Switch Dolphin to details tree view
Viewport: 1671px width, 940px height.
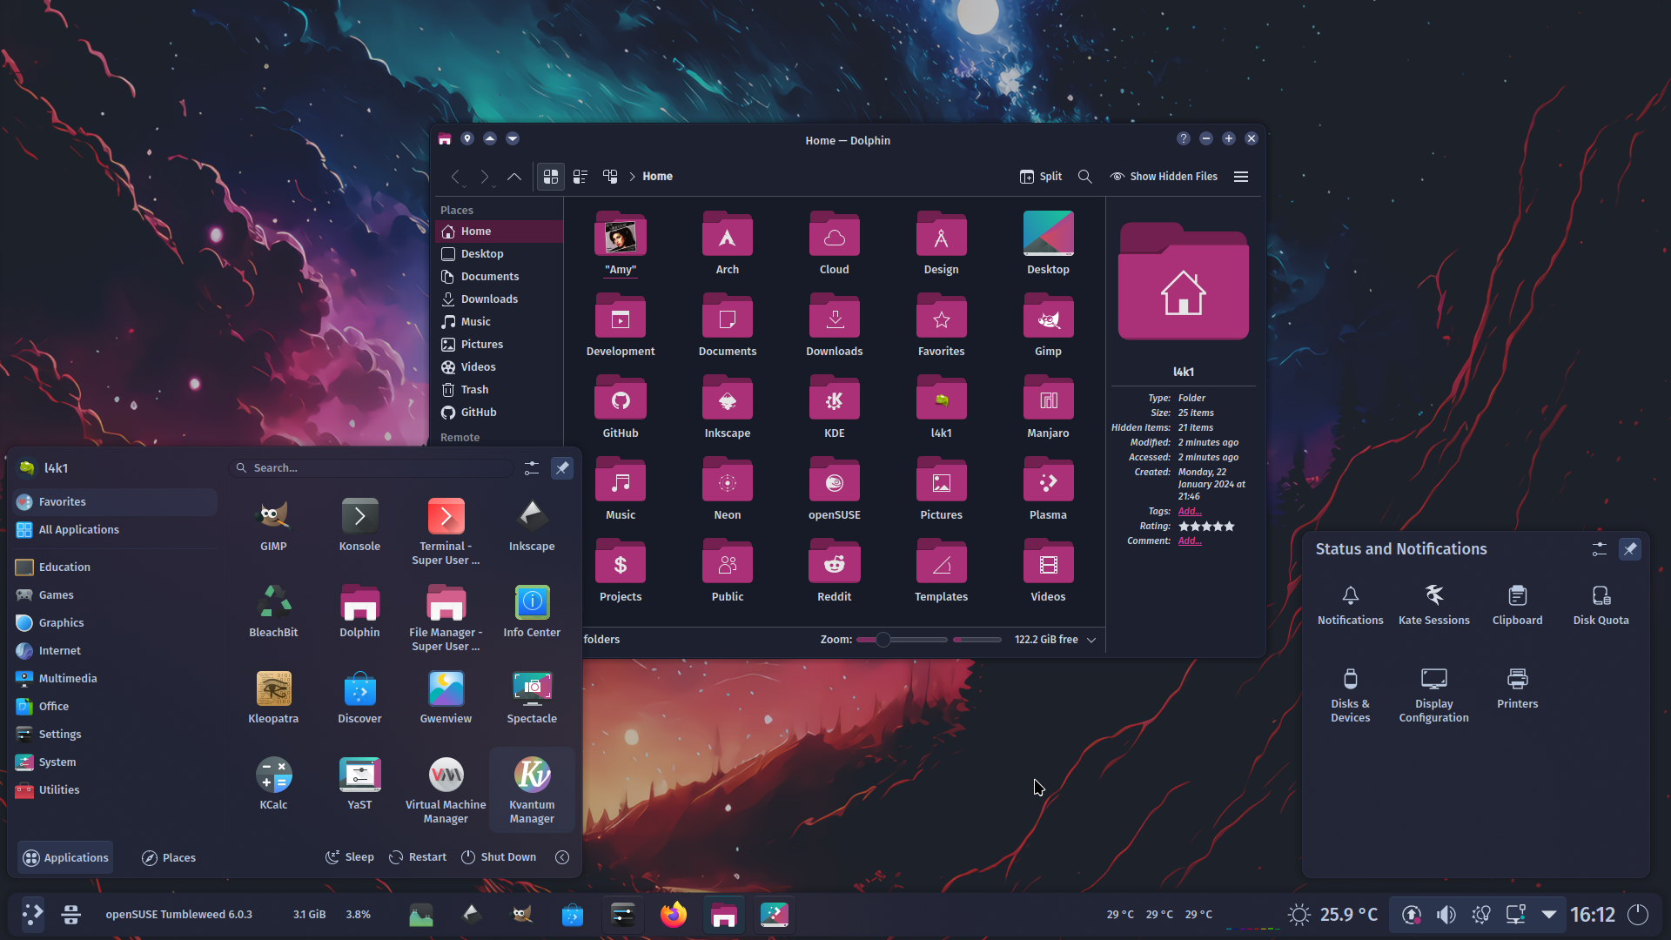point(610,177)
